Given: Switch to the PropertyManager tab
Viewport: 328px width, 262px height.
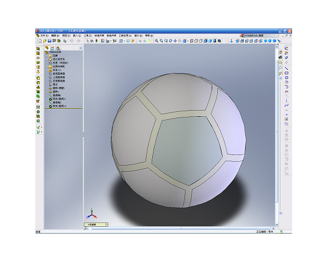Looking at the screenshot, I should pyautogui.click(x=53, y=48).
